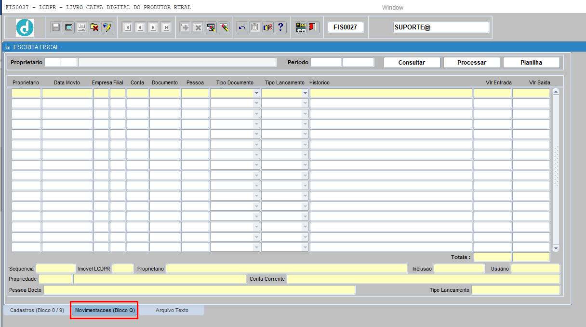Click the Usuario field

point(535,269)
